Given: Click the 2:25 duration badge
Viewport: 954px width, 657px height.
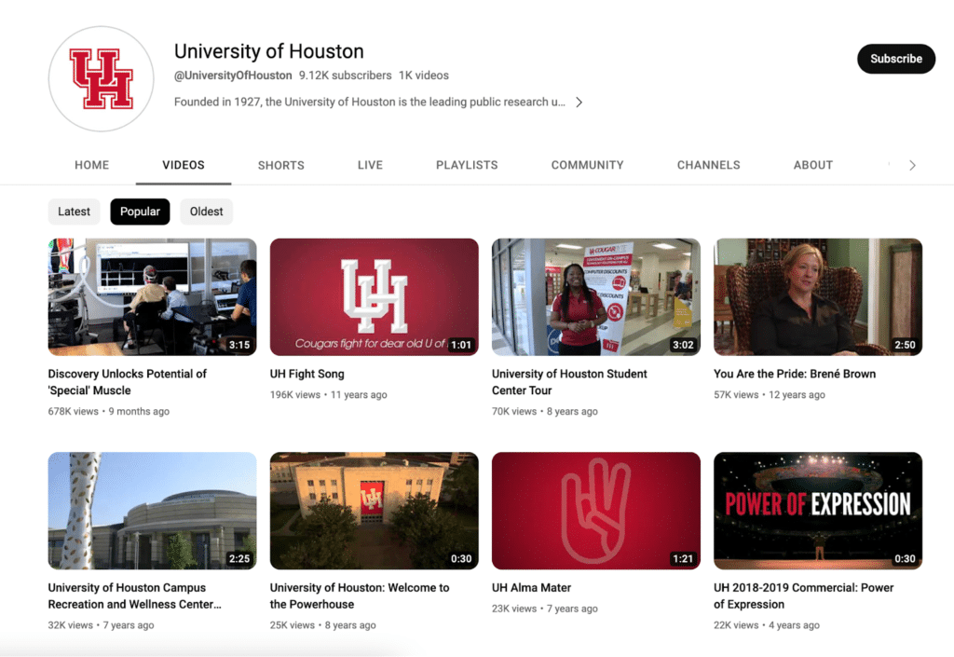Looking at the screenshot, I should [239, 558].
